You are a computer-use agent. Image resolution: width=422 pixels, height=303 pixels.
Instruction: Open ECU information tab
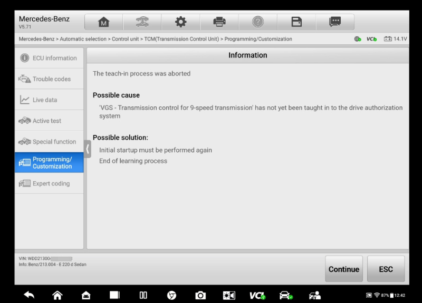coord(49,58)
